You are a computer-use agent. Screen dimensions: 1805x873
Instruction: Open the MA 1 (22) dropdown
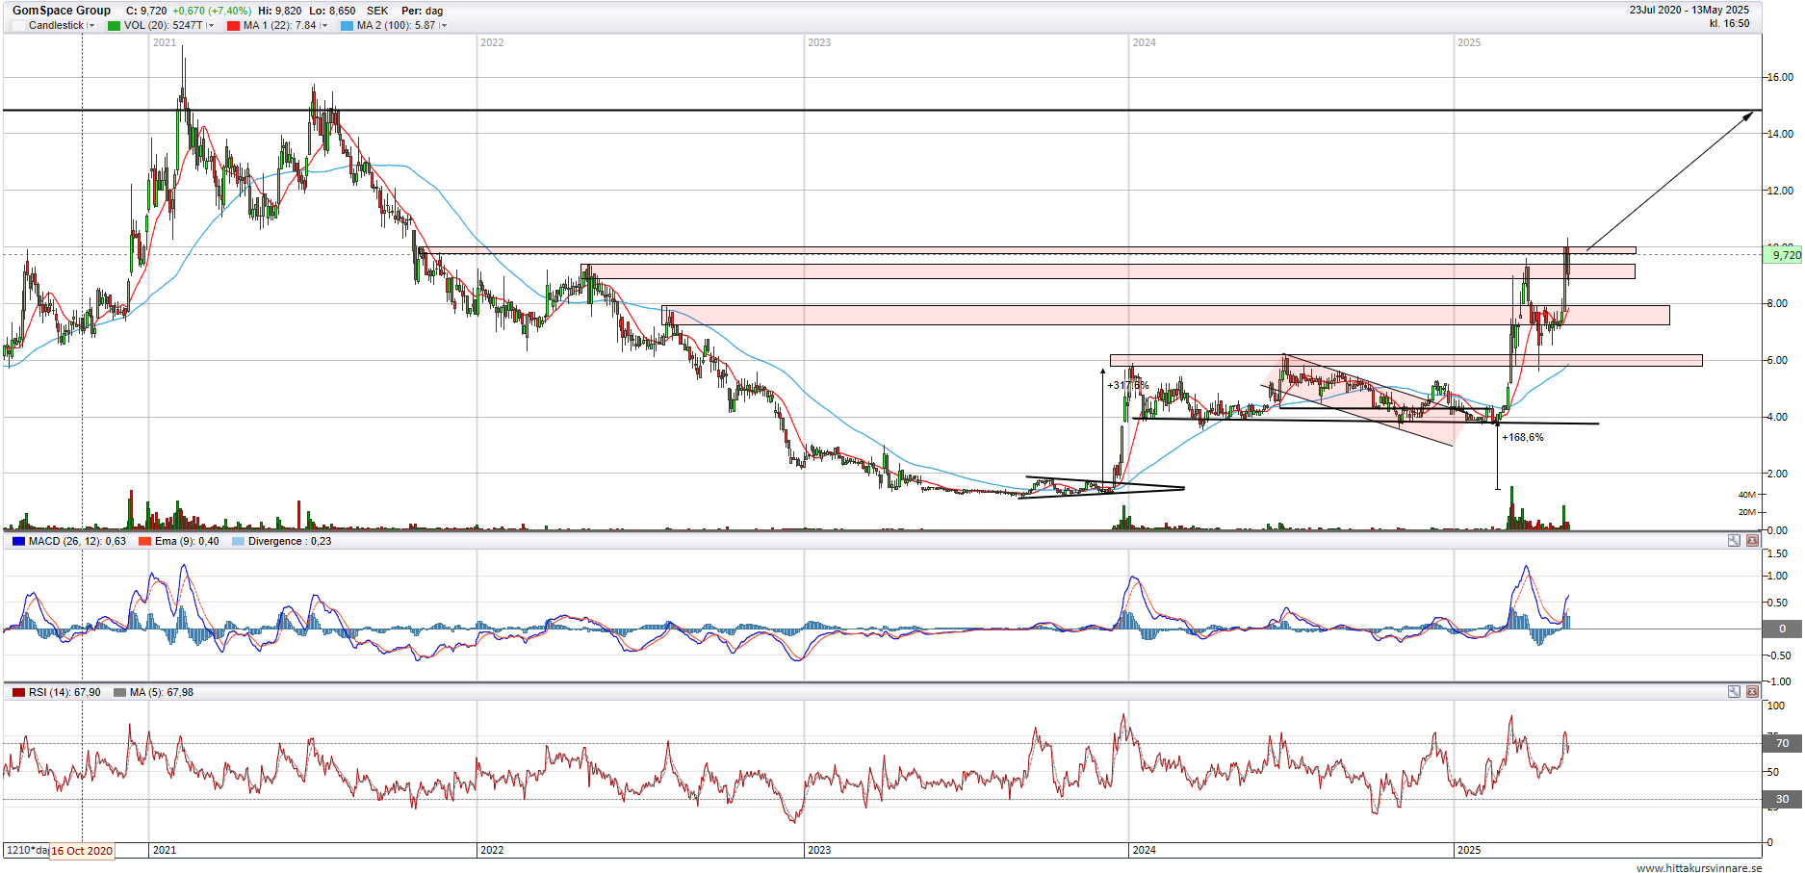tap(324, 26)
